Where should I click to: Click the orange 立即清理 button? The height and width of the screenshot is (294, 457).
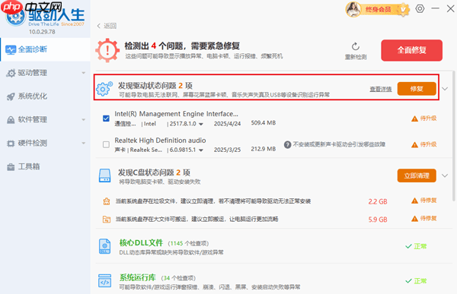(x=417, y=175)
